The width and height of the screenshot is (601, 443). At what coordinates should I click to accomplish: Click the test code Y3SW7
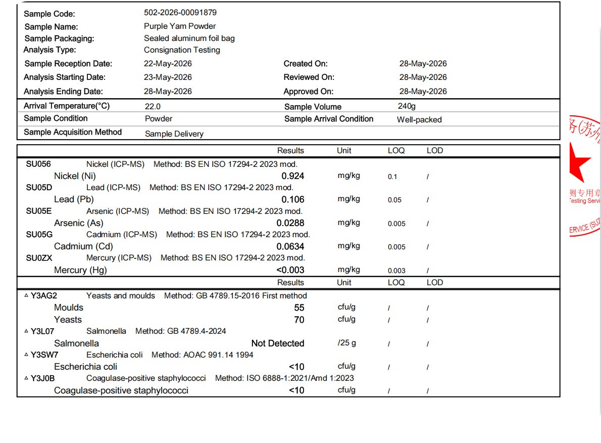pyautogui.click(x=44, y=355)
